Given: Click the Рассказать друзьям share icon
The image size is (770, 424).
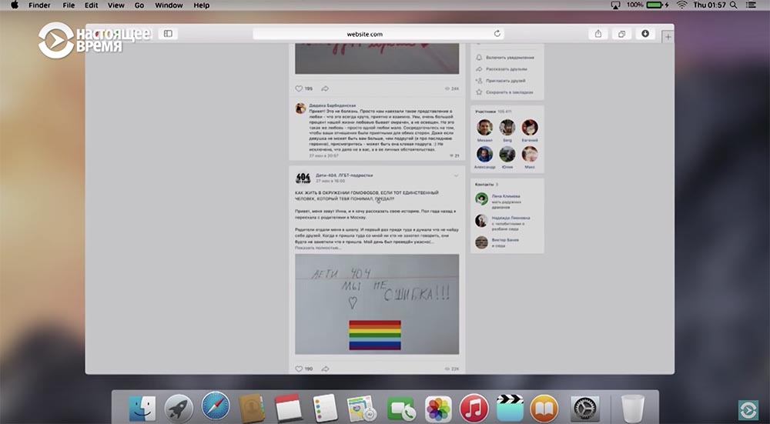Looking at the screenshot, I should pyautogui.click(x=479, y=69).
